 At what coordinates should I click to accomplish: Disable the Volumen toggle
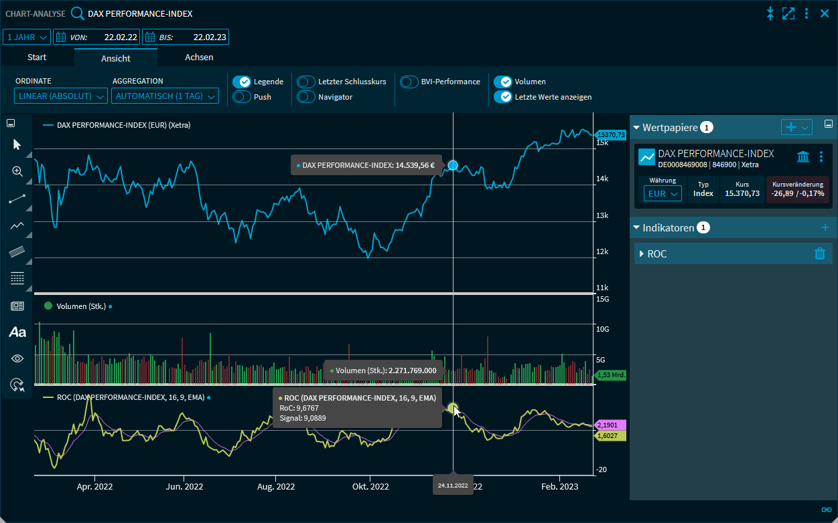pos(502,82)
